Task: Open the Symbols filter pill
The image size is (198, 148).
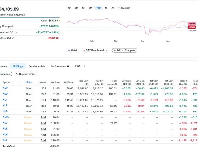Action: tap(6, 74)
